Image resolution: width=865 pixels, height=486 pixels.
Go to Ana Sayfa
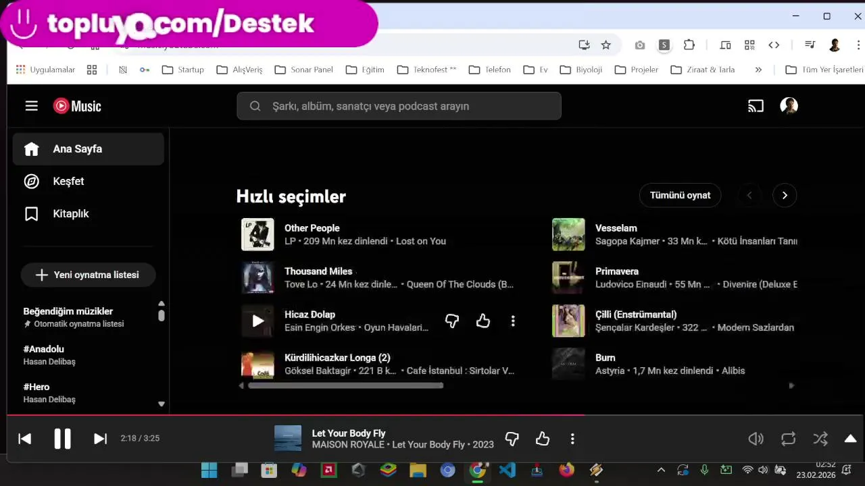click(89, 148)
